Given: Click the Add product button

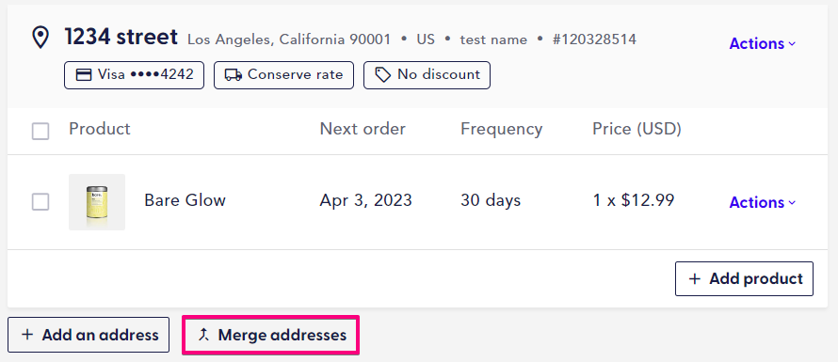Looking at the screenshot, I should coord(744,278).
